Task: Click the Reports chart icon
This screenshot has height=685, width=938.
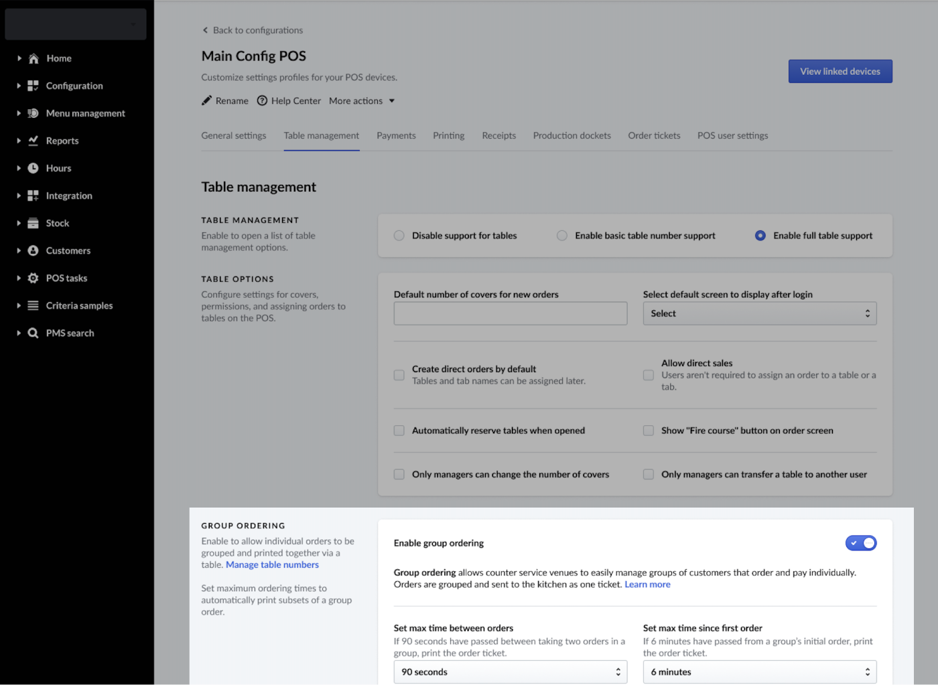Action: click(x=33, y=141)
